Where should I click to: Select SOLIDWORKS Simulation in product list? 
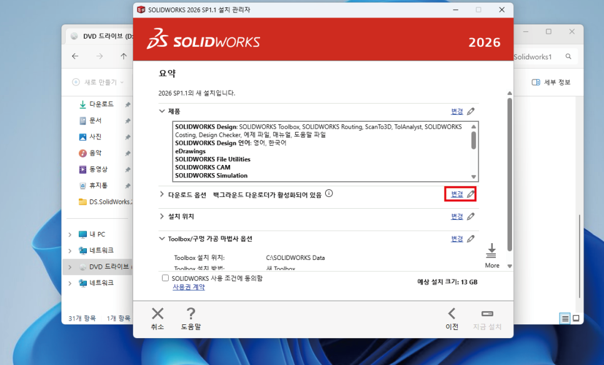pyautogui.click(x=211, y=176)
